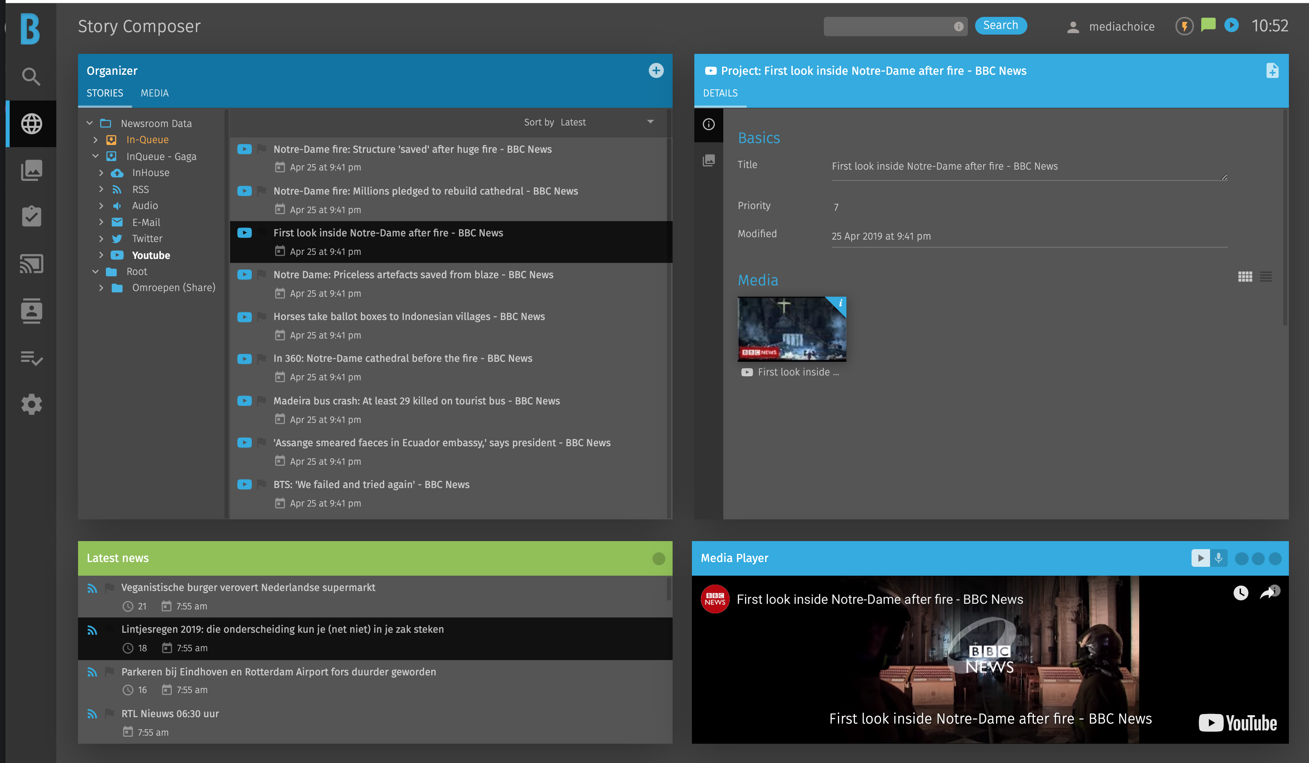Open the green chat bubble icon

click(x=1208, y=25)
